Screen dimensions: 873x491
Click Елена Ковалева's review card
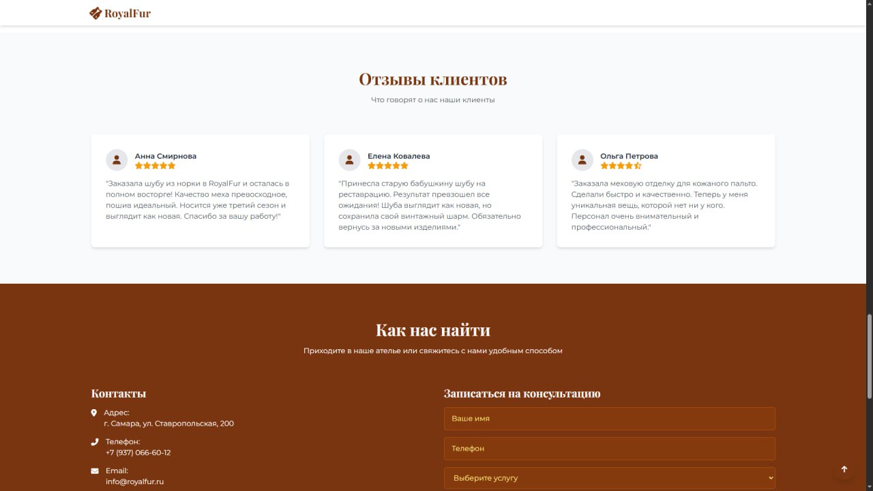433,191
